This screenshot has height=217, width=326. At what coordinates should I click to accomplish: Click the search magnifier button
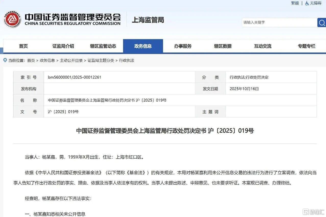coord(322,22)
